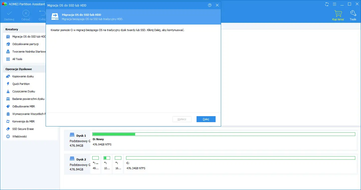This screenshot has height=190, width=361.
Task: Open SSD Secure Erase tool
Action: 23,129
